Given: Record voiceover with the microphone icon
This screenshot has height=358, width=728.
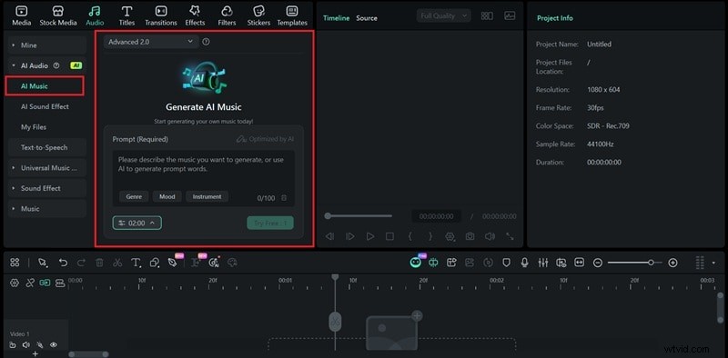Looking at the screenshot, I should click(x=525, y=263).
